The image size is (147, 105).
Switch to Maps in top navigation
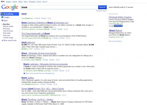coord(20,2)
